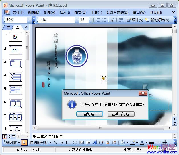Insert a vertical text box

(88, 143)
